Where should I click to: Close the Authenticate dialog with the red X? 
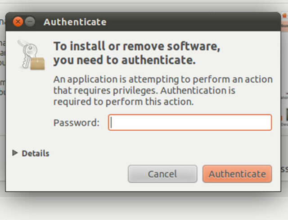(18, 22)
